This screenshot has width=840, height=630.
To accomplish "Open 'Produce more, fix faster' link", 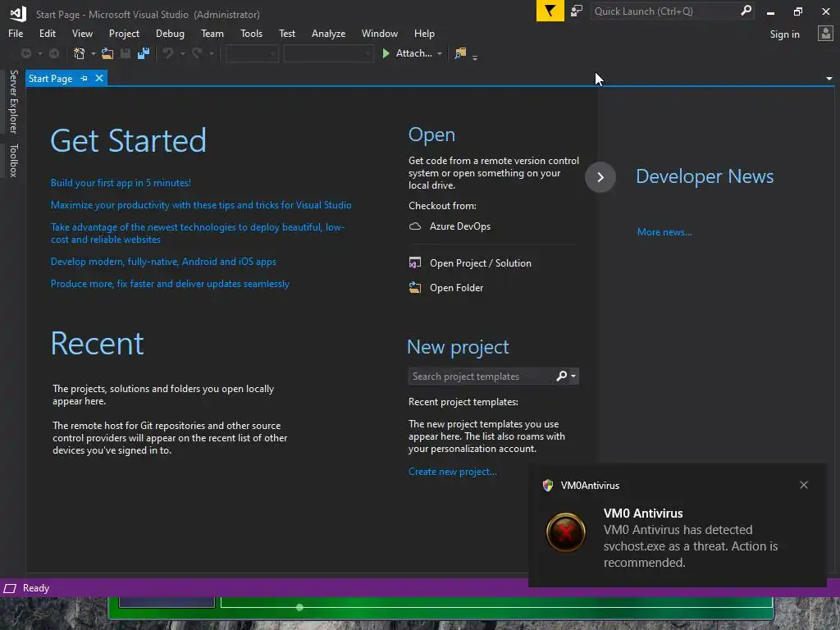I will [170, 283].
